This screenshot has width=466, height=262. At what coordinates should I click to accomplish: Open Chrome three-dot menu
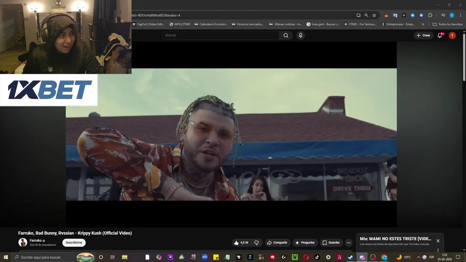click(x=461, y=15)
